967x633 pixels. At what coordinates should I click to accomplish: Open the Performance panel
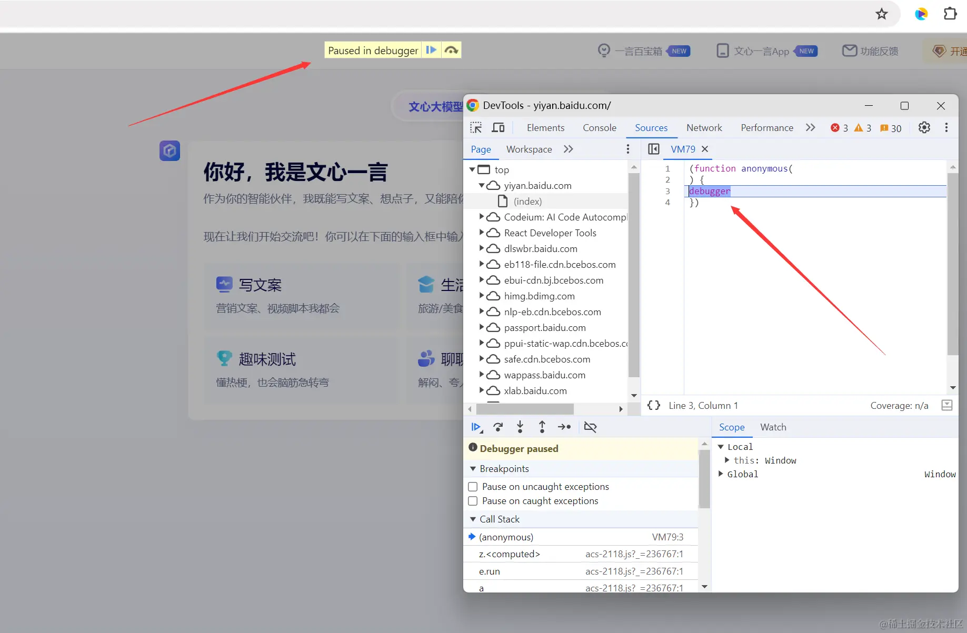pyautogui.click(x=767, y=127)
